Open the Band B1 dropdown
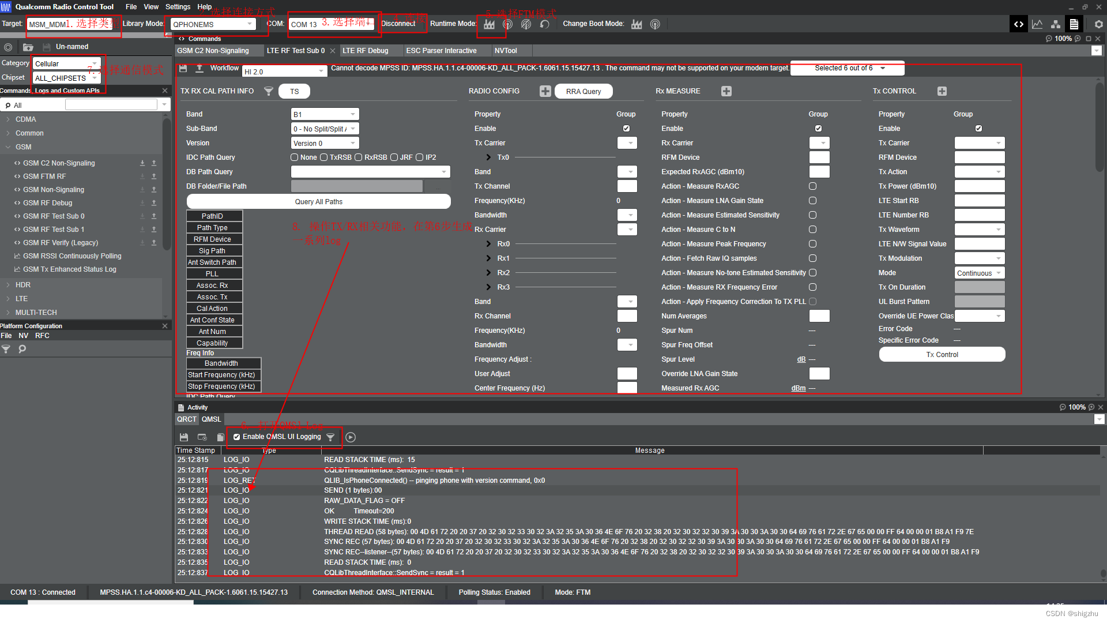1107x623 pixels. [x=325, y=114]
